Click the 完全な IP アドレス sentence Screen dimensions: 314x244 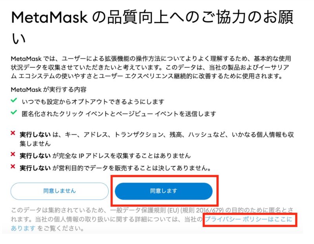tap(105, 156)
